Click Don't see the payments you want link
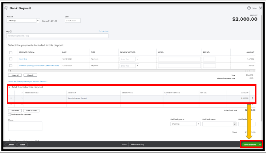The height and width of the screenshot is (153, 266). tap(28, 81)
